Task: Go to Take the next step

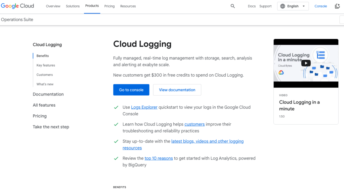Action: click(51, 127)
